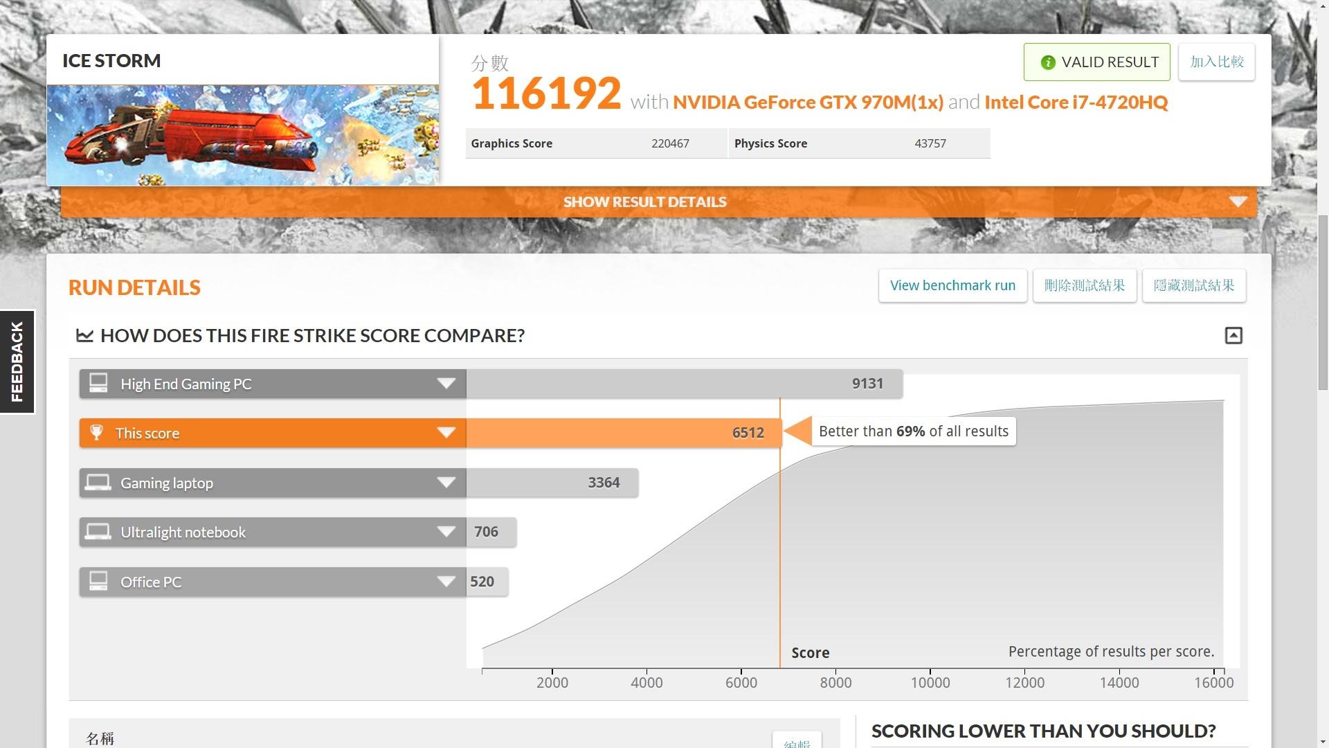The width and height of the screenshot is (1329, 748).
Task: Click the Valid Result button
Action: click(x=1096, y=62)
